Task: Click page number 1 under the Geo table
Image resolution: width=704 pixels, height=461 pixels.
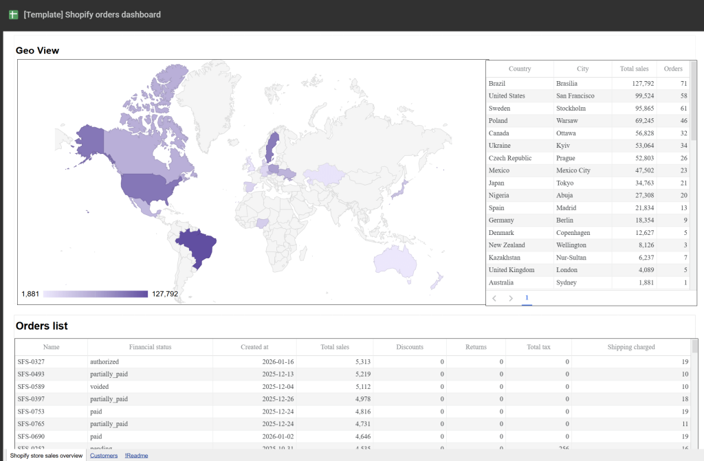Action: pos(527,297)
